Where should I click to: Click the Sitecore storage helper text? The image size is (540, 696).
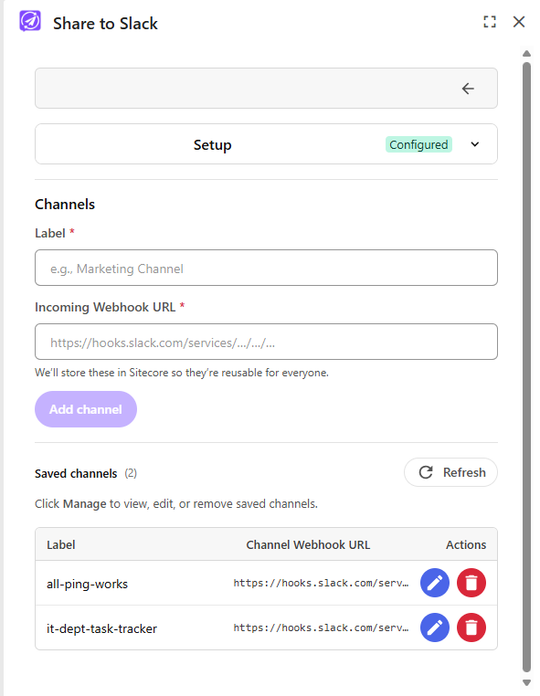click(182, 373)
